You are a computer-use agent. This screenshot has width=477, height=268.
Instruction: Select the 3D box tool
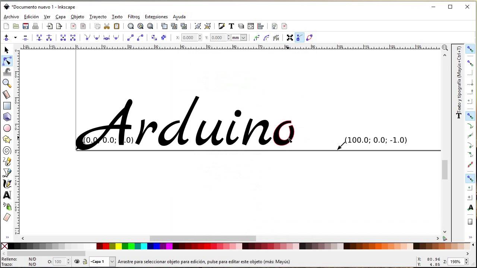(x=7, y=117)
